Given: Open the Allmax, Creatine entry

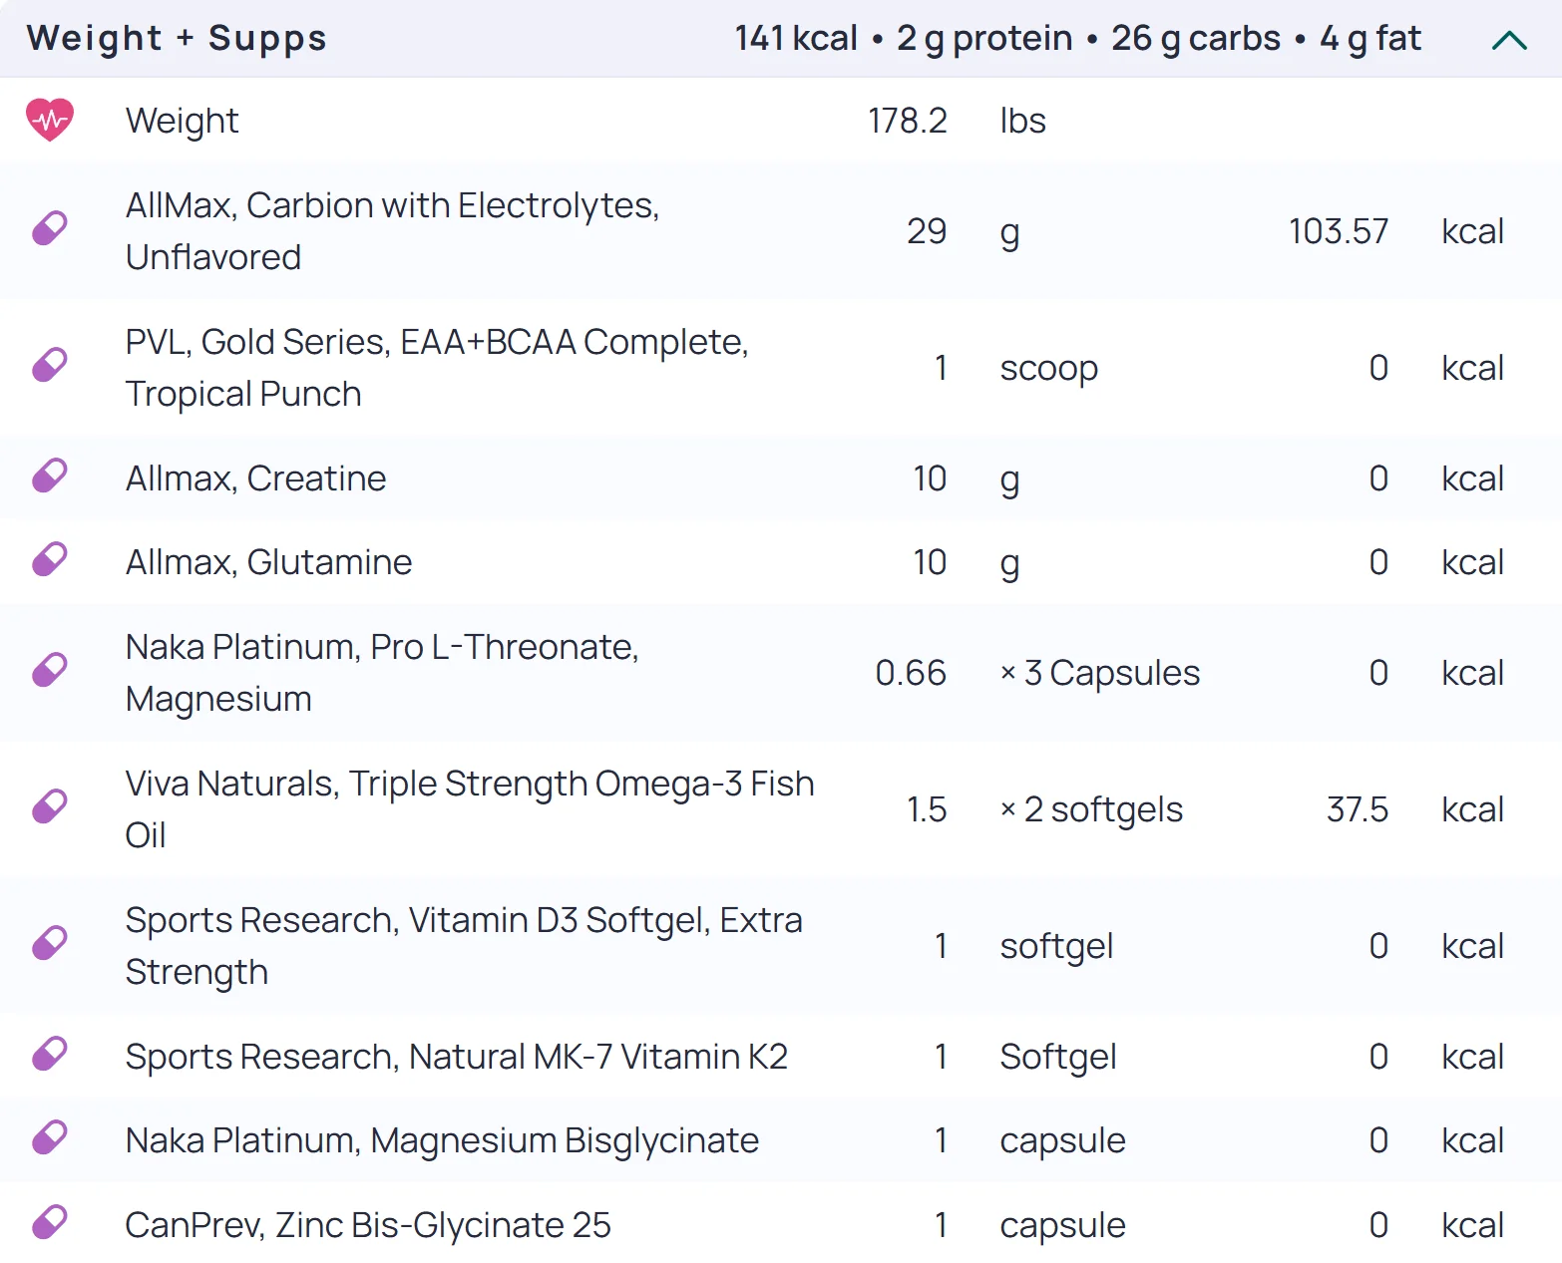Looking at the screenshot, I should coord(255,478).
